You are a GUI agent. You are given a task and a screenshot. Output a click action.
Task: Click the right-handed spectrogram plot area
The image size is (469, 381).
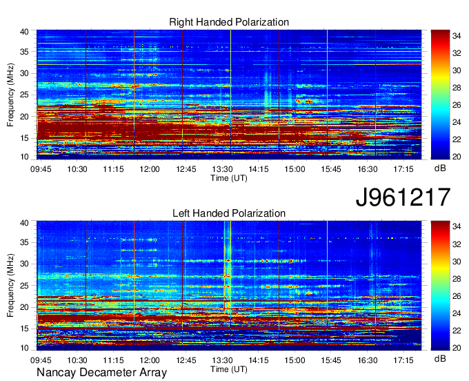tap(229, 95)
